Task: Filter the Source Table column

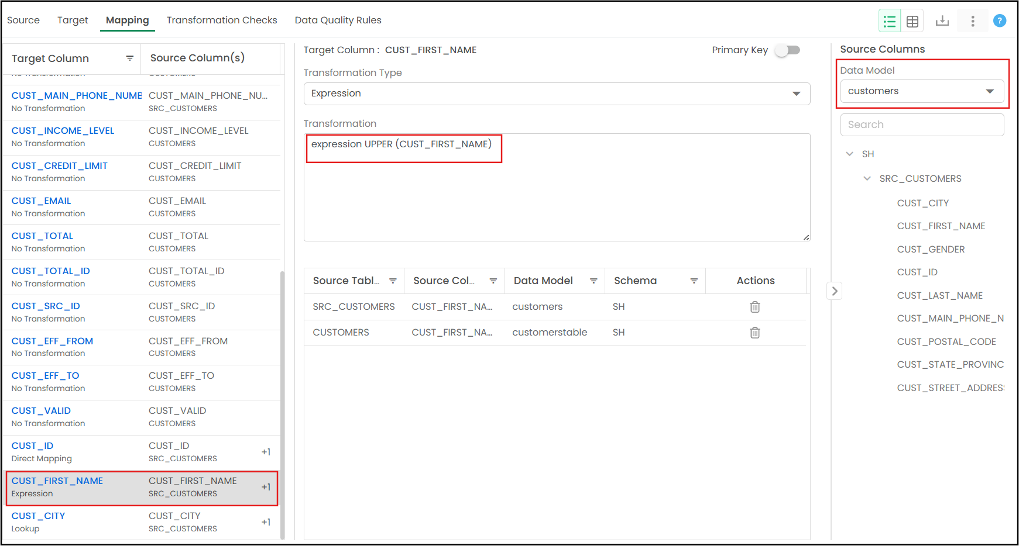Action: [x=393, y=281]
